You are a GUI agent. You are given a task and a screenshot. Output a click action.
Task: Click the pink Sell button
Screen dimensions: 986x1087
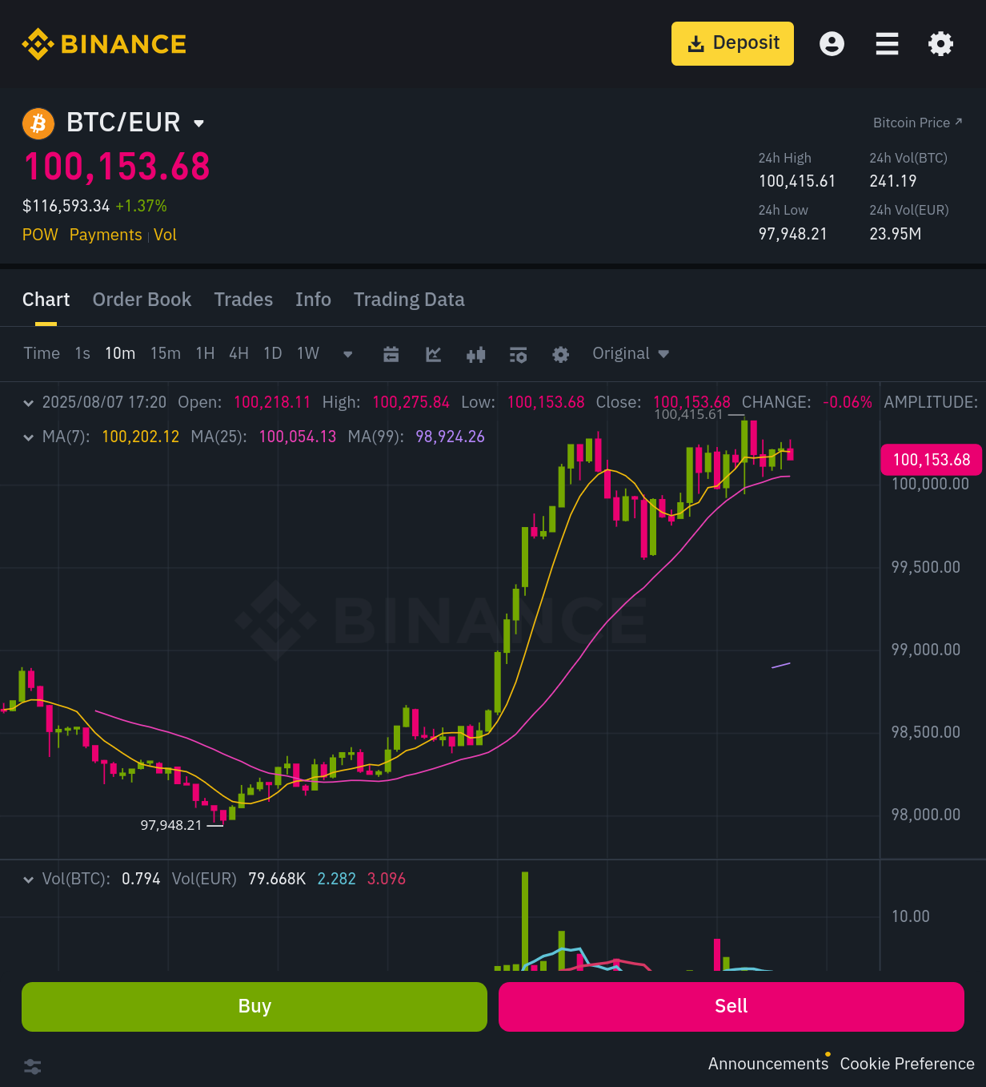(x=731, y=1006)
